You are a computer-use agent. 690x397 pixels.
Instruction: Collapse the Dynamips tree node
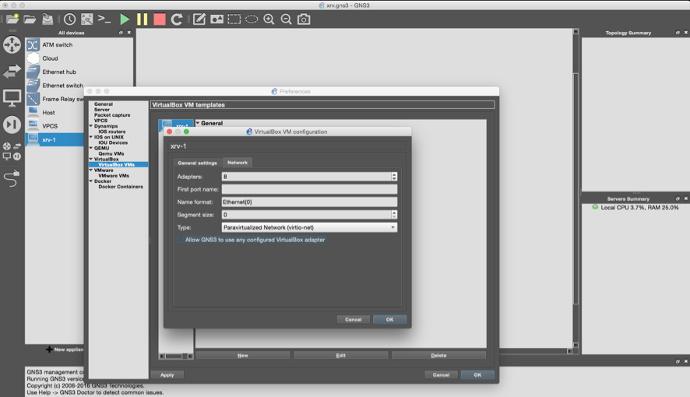click(91, 126)
